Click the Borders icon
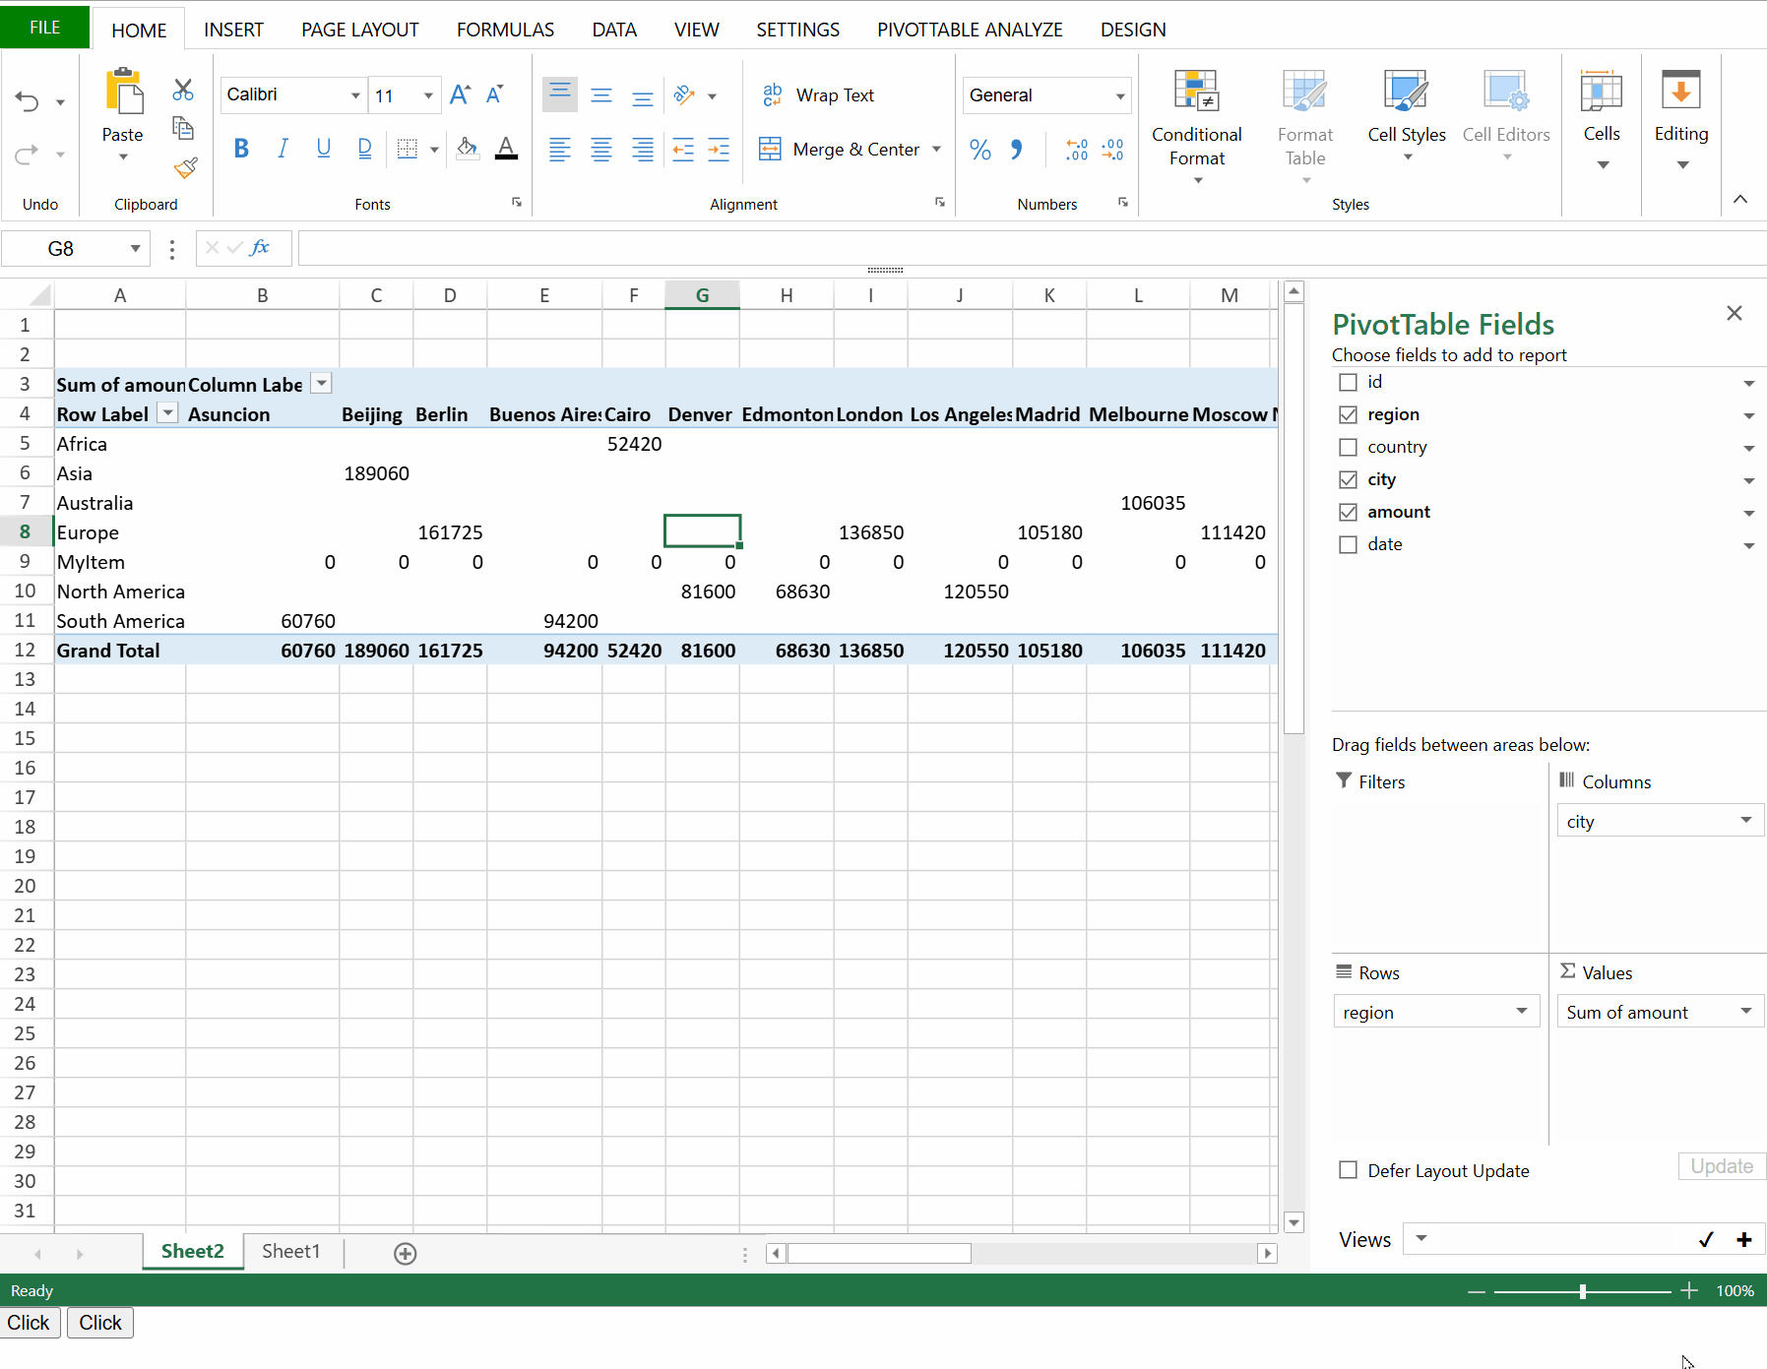This screenshot has width=1767, height=1369. (408, 149)
